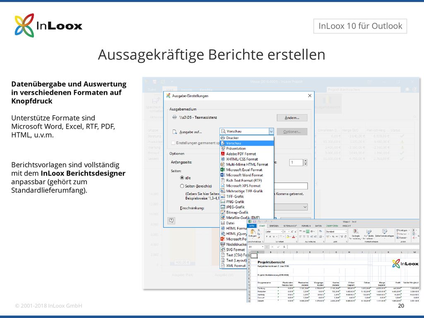Select the Seiten-Bereich(e) radio button
The width and height of the screenshot is (424, 318).
[x=182, y=186]
